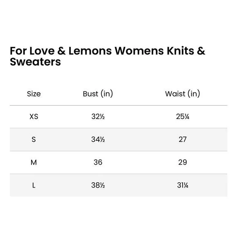Click the word Womens in the heading
Viewport: 237px width, 237px height.
coord(139,51)
